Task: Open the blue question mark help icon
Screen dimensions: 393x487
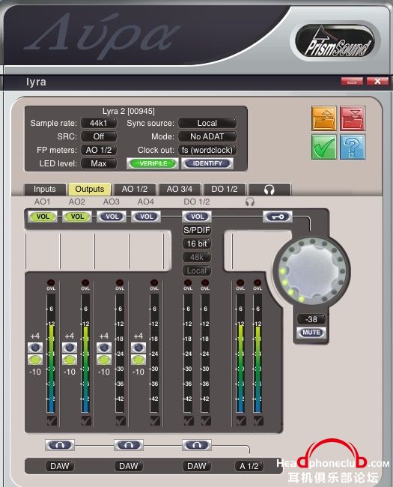Action: tap(353, 147)
